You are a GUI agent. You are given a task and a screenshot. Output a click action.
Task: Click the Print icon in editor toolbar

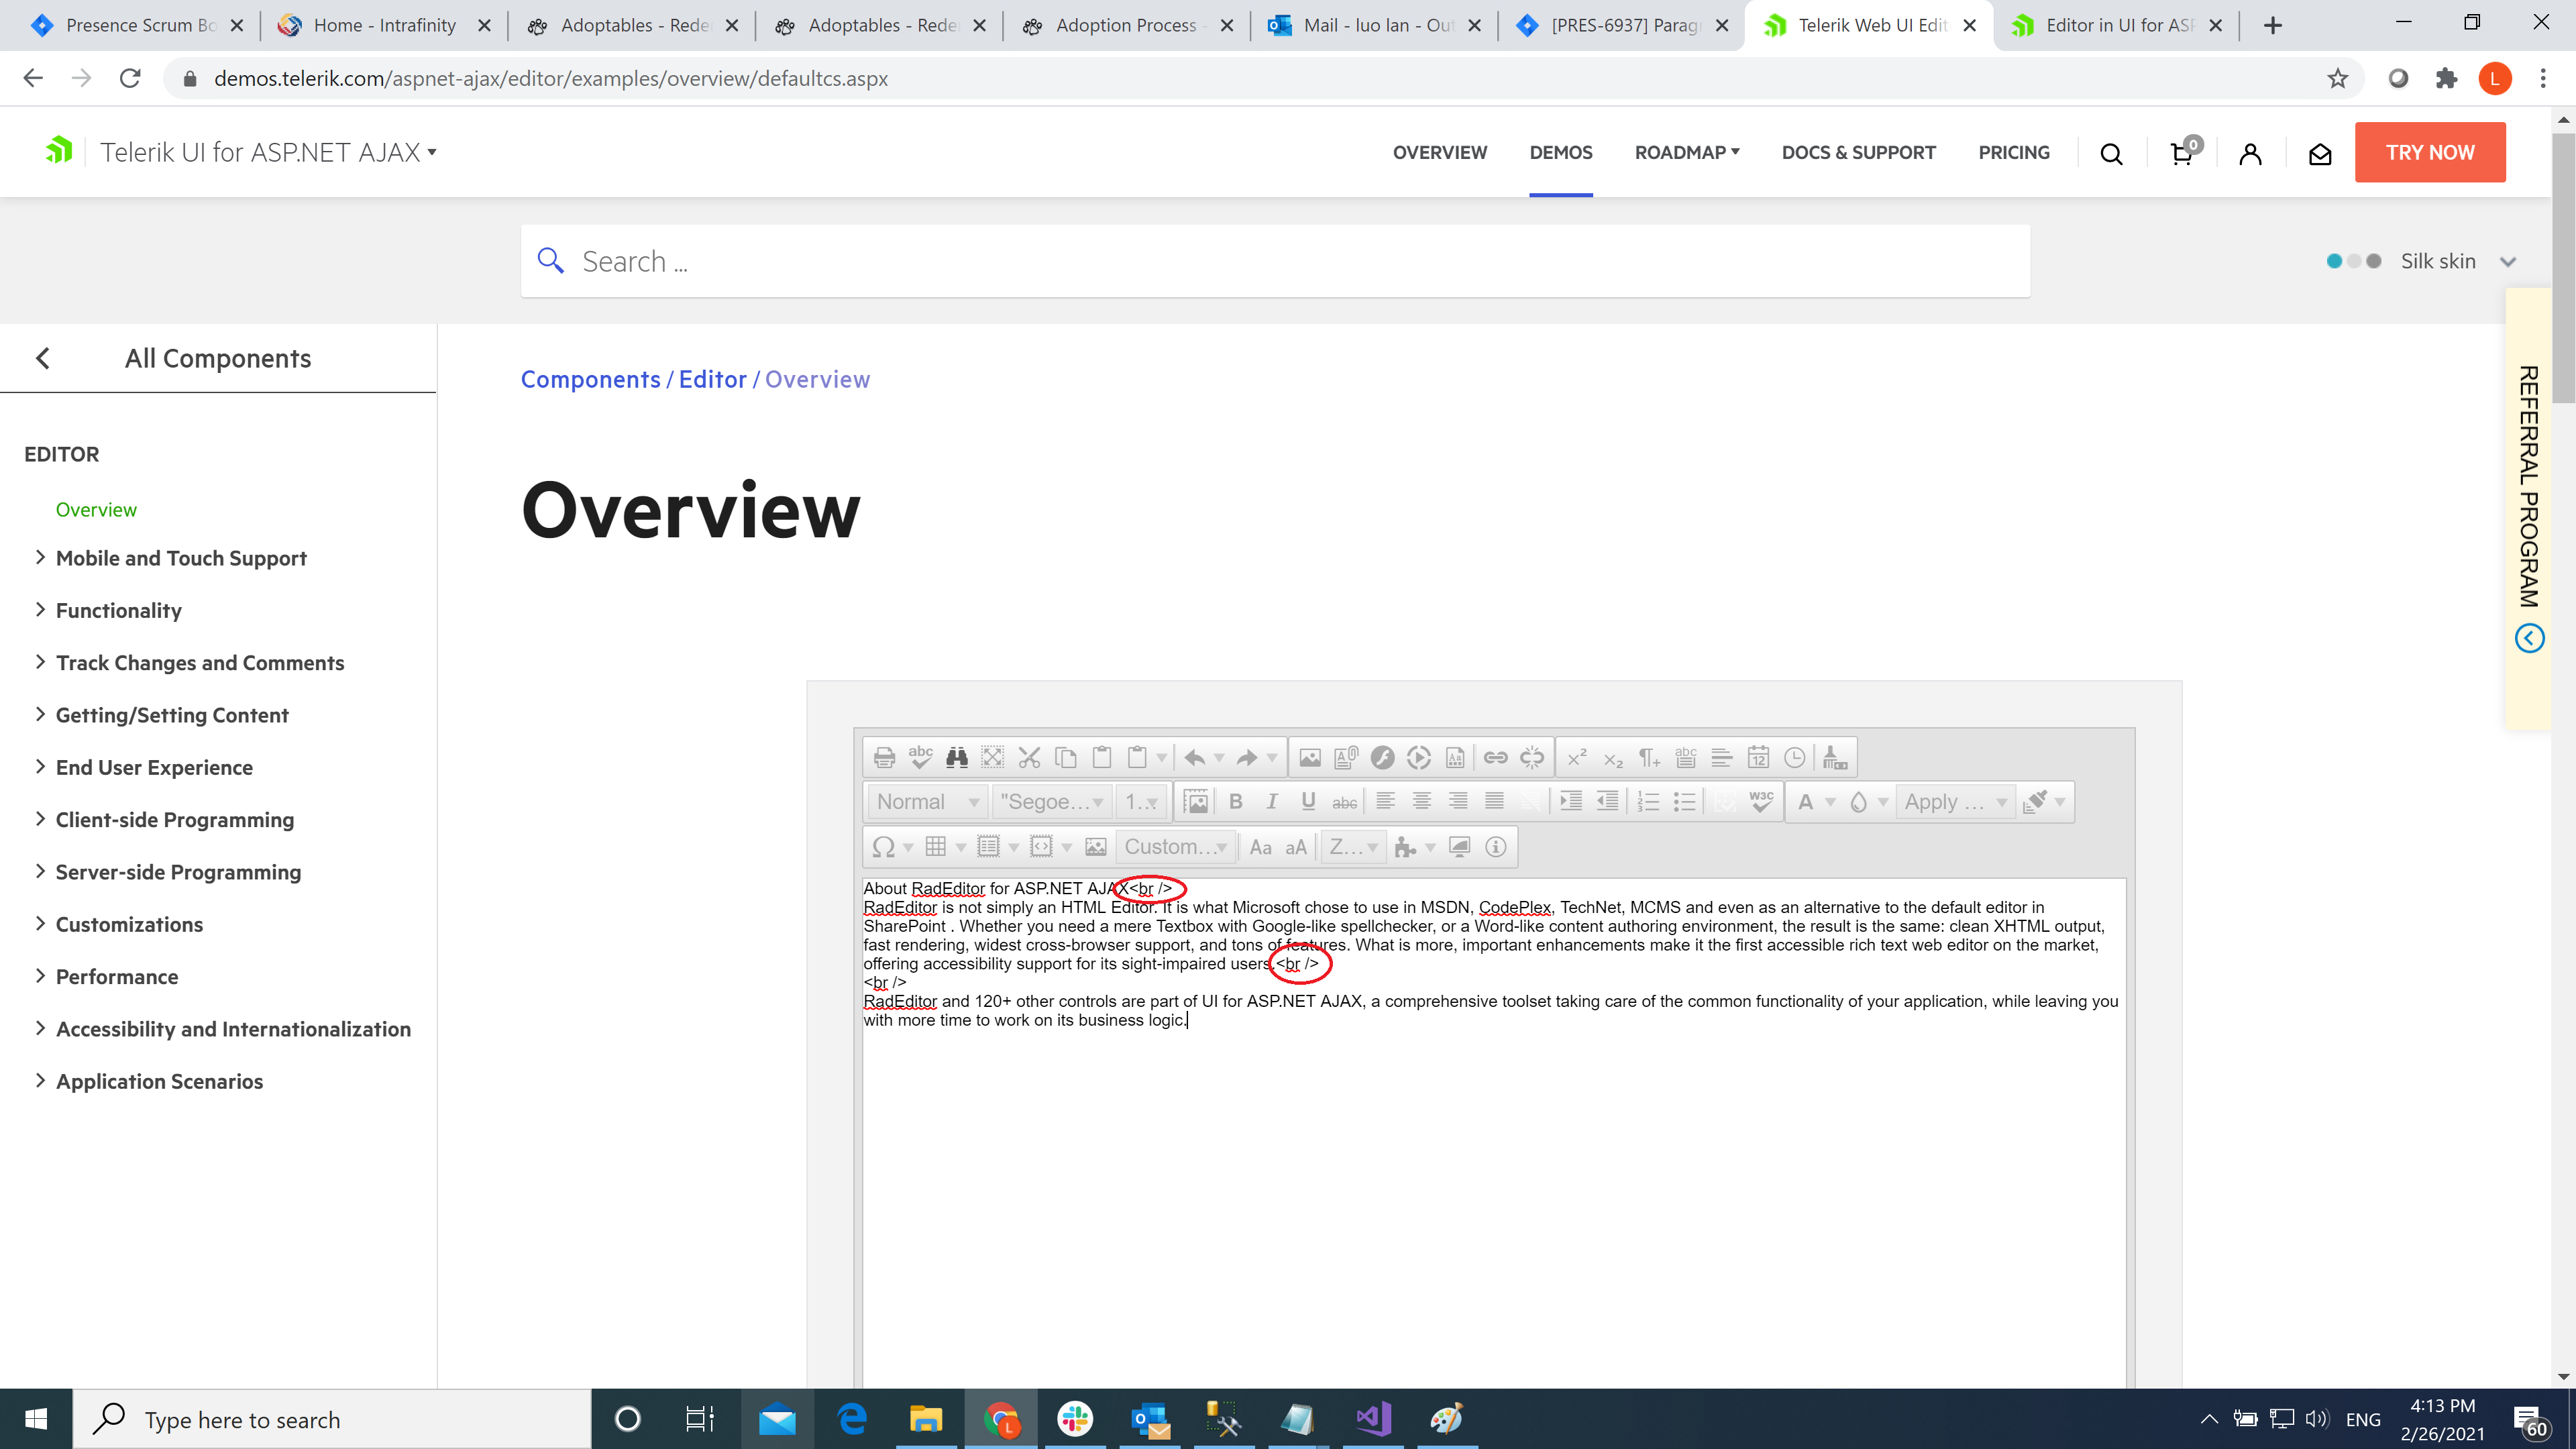(x=884, y=757)
